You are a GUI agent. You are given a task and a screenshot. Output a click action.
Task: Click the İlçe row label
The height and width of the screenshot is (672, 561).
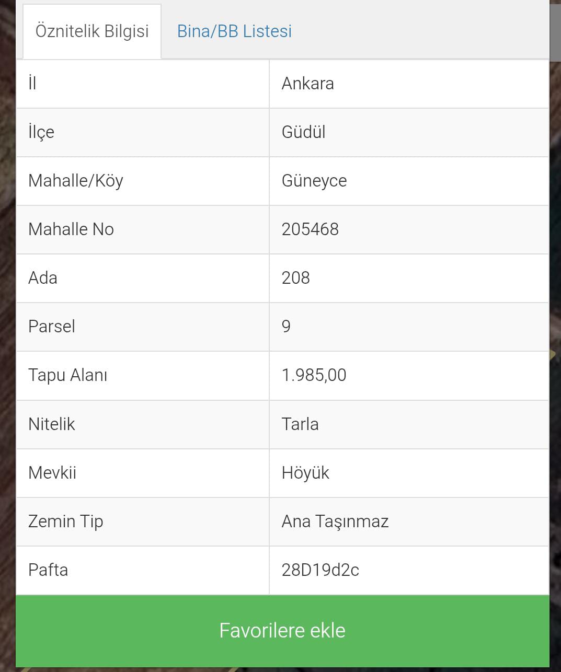click(143, 132)
